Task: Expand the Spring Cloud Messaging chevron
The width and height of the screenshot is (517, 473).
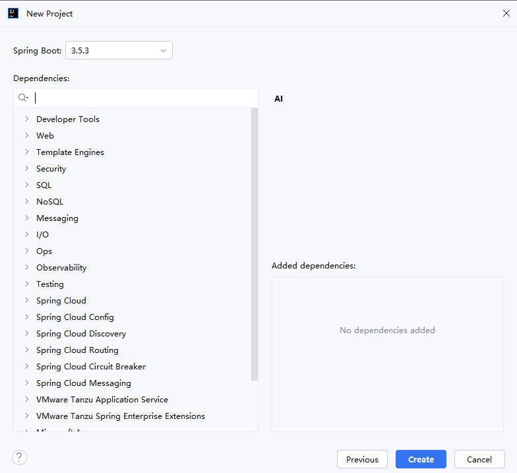Action: [26, 383]
